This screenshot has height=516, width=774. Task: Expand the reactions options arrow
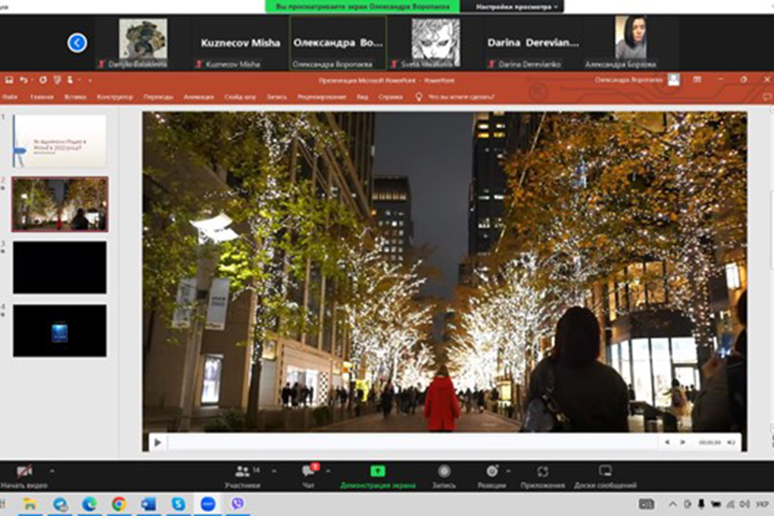[508, 471]
